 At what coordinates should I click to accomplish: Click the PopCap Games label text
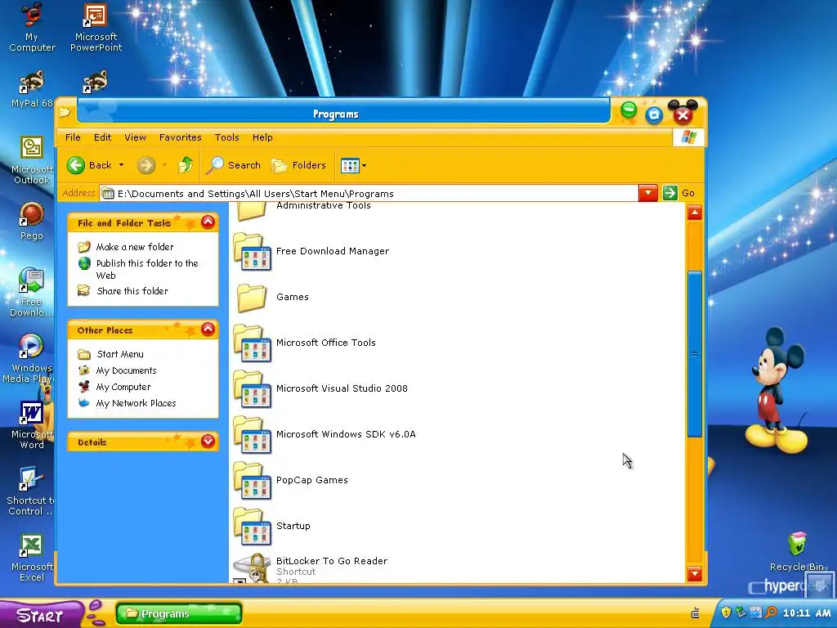311,480
